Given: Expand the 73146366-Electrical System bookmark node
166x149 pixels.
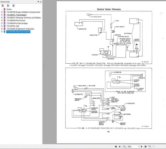Looking at the screenshot, I should (2, 32).
